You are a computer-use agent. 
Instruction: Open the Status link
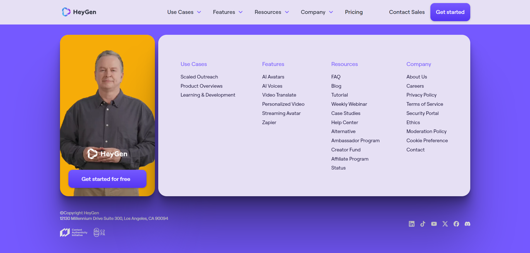338,168
